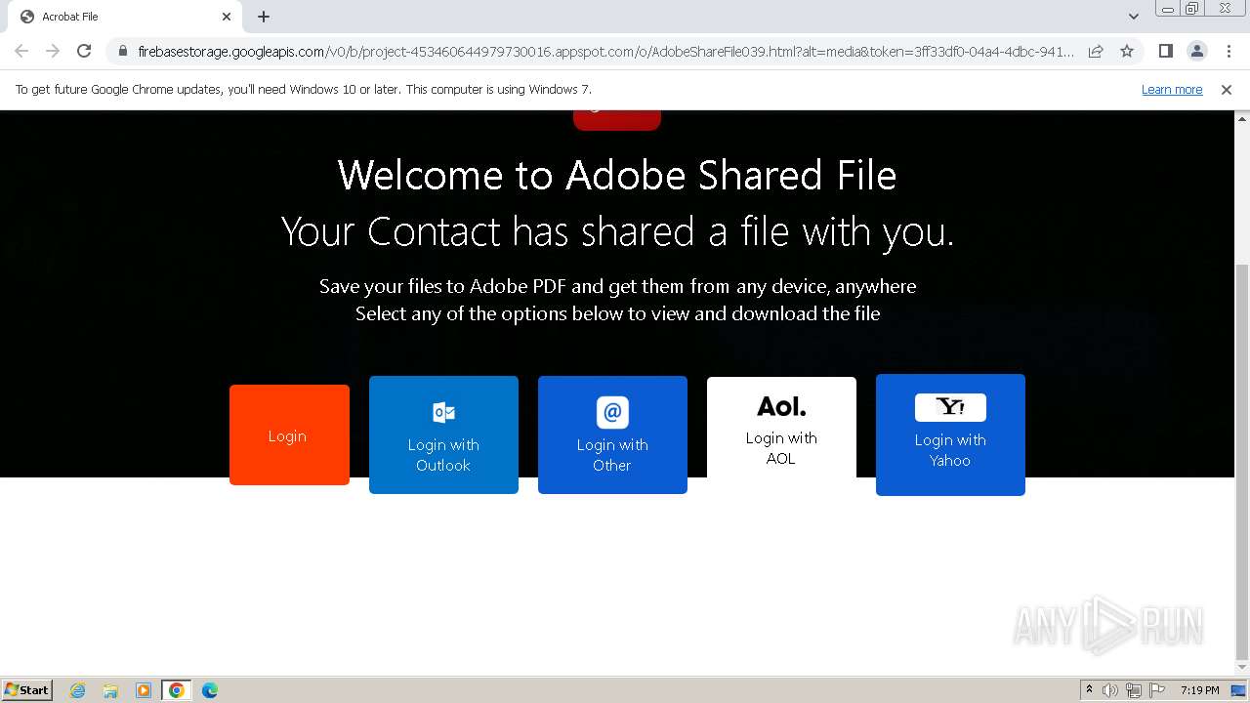Click the orange Login button

pos(289,434)
